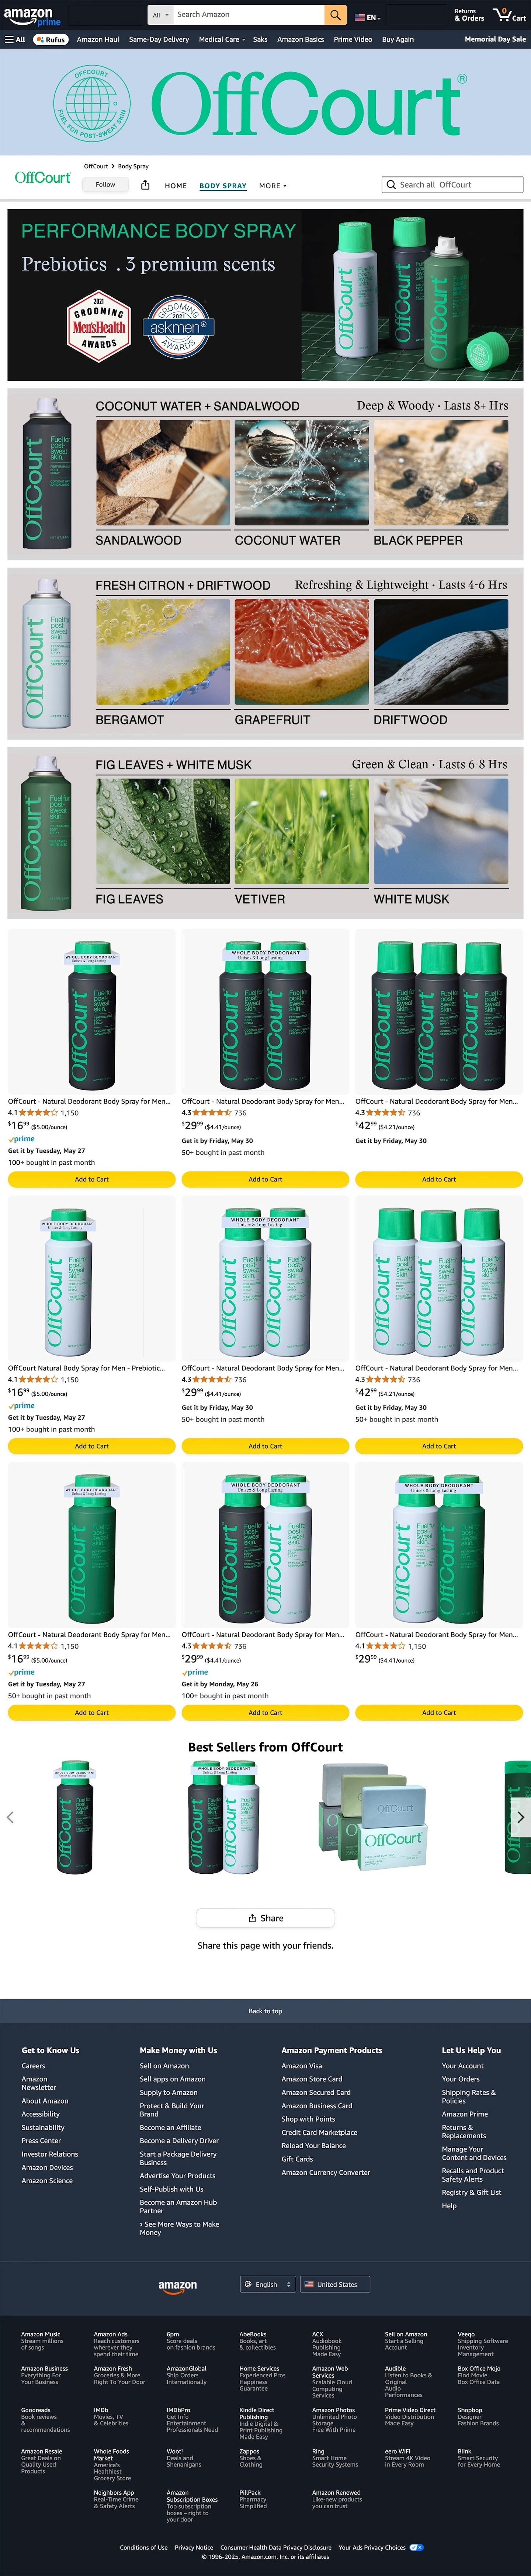
Task: Advance the Best Sellers carousel right arrow
Action: 521,1817
